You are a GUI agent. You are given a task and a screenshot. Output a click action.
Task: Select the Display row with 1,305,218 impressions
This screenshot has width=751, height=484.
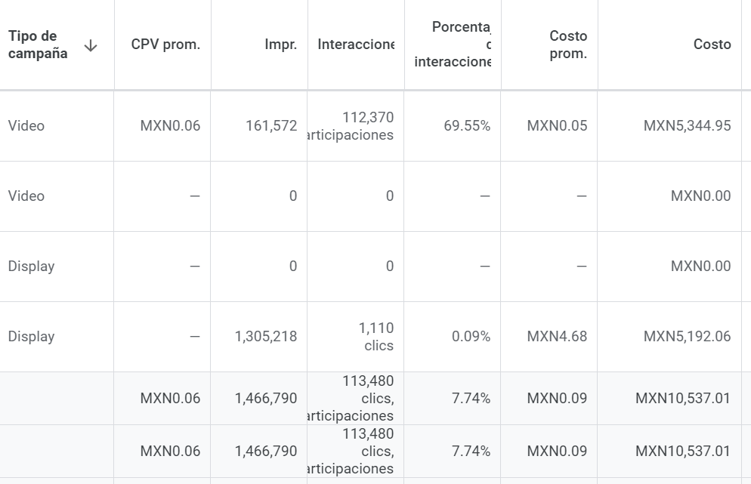click(x=31, y=337)
